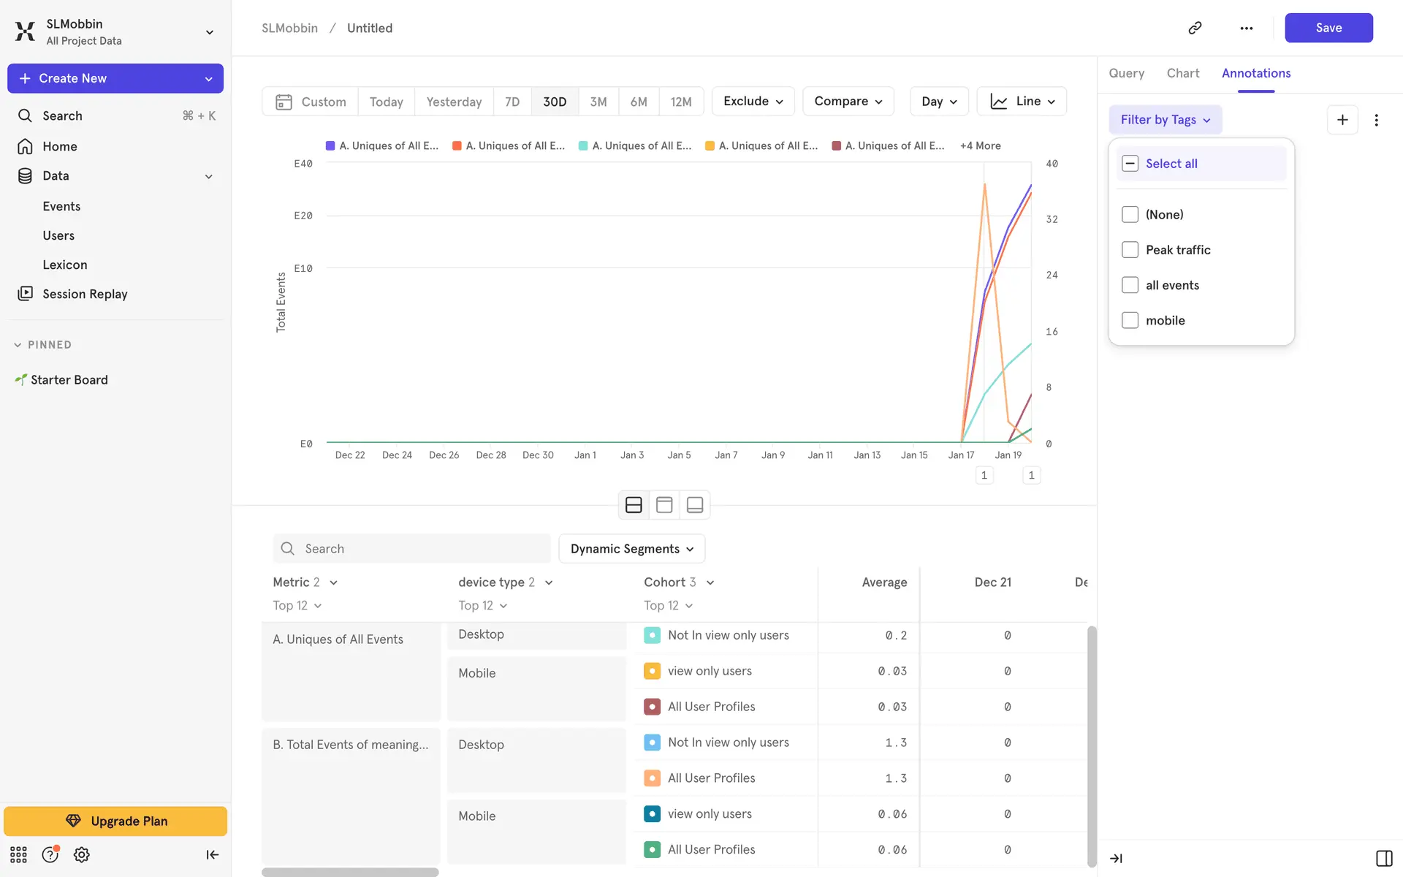The height and width of the screenshot is (877, 1403).
Task: Select the split chart and table layout icon
Action: (634, 505)
